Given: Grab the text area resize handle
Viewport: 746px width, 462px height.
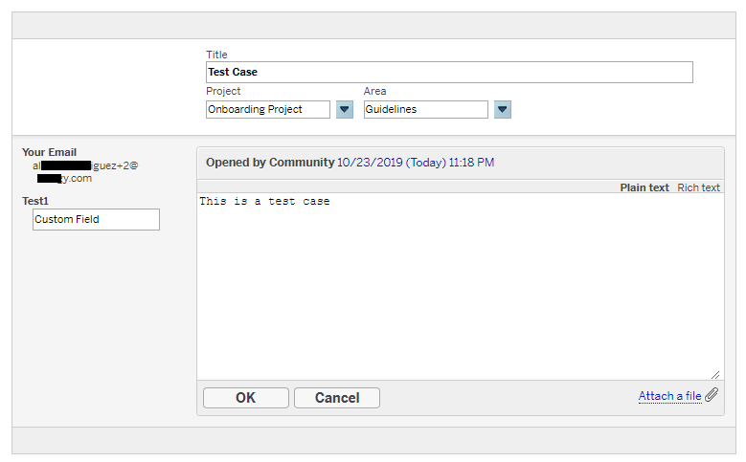Looking at the screenshot, I should [x=715, y=374].
